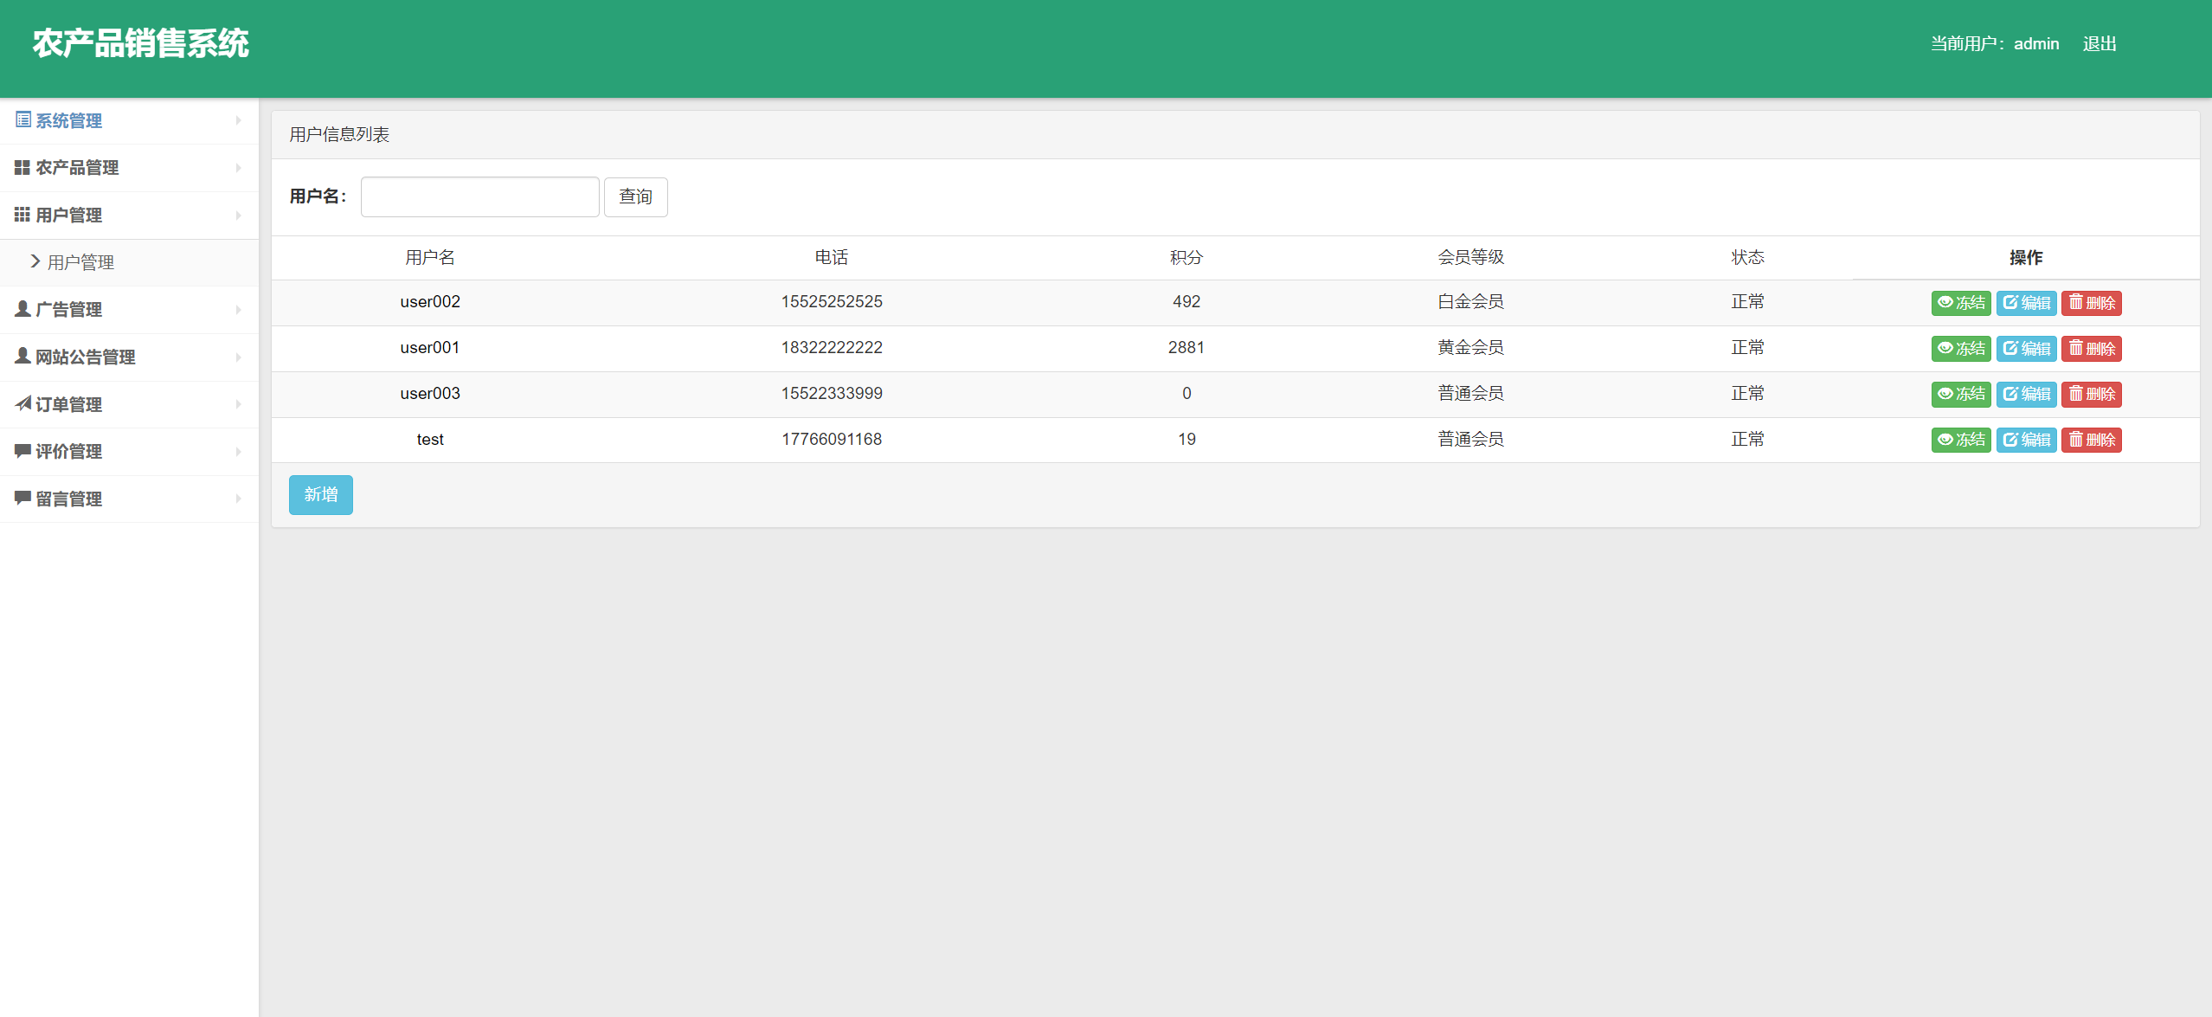Viewport: 2212px width, 1017px height.
Task: Click the comment icon beside 留言管理
Action: click(23, 498)
